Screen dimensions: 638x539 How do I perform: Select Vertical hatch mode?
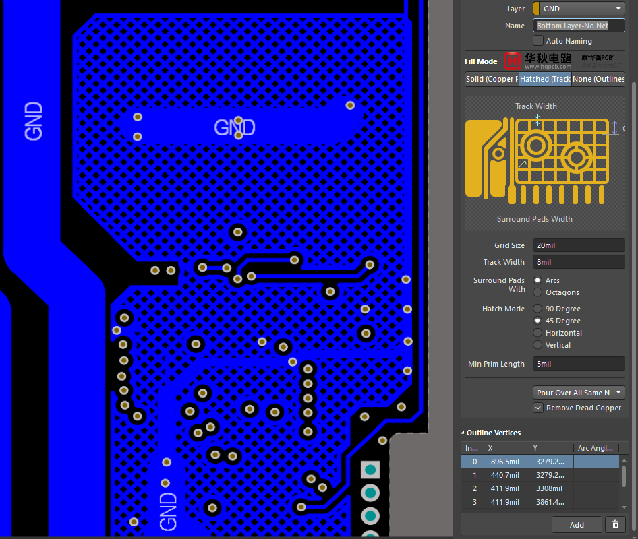pos(538,345)
